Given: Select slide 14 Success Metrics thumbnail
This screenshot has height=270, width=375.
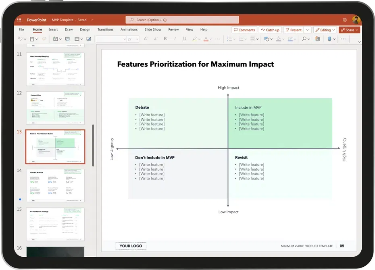Looking at the screenshot, I should 55,185.
